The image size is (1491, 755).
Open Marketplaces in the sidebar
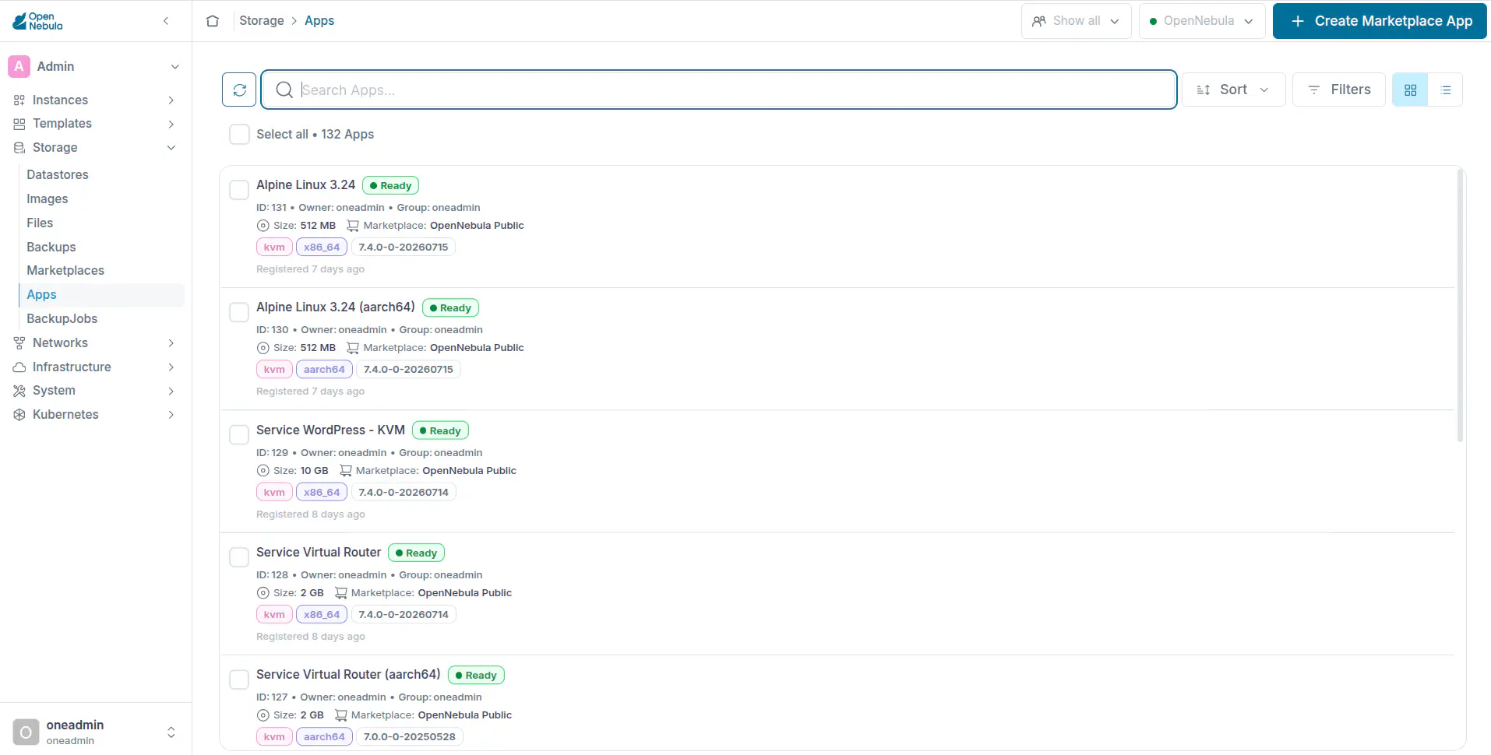[65, 271]
